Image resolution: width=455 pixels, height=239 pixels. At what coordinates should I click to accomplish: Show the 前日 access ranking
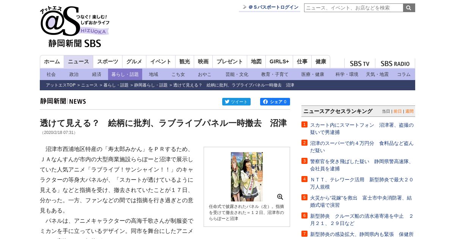(398, 112)
